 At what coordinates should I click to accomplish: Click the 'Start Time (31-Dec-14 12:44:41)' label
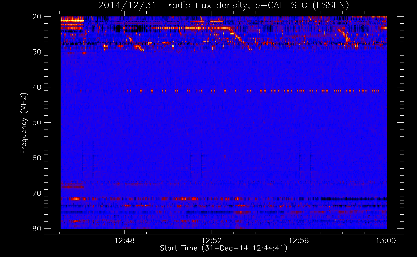click(223, 248)
